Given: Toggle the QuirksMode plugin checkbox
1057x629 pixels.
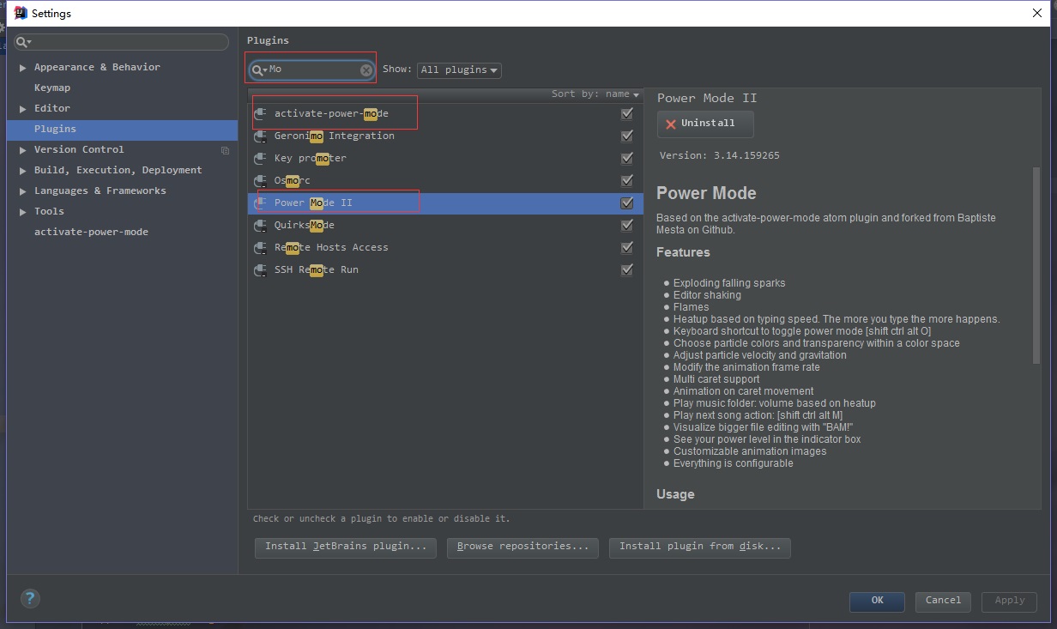Looking at the screenshot, I should pyautogui.click(x=627, y=226).
